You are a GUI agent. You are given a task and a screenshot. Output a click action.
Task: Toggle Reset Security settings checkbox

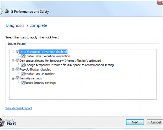(23, 83)
